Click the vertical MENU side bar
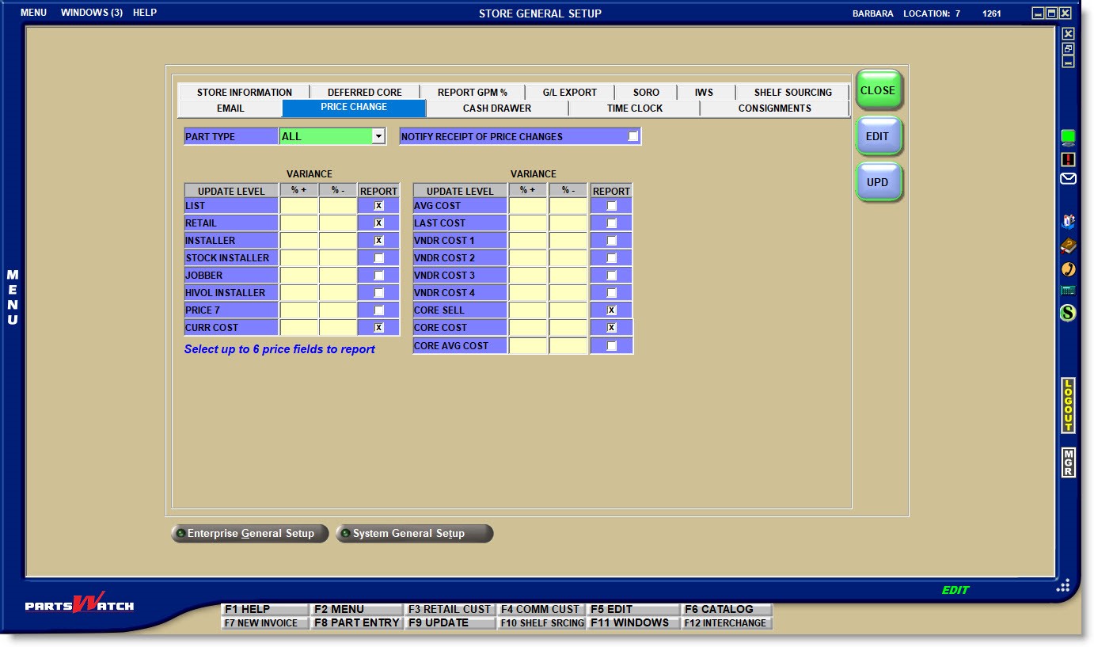The width and height of the screenshot is (1094, 647). 13,298
